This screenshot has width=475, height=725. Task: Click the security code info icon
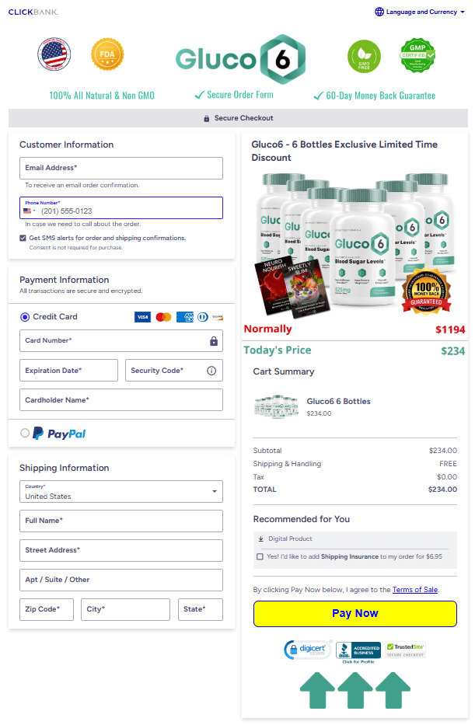pyautogui.click(x=211, y=371)
